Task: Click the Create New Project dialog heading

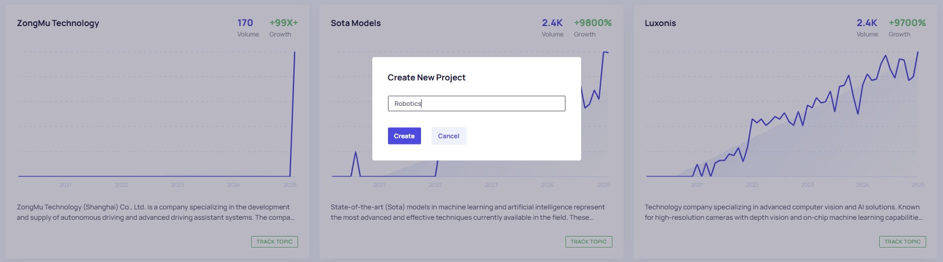Action: coord(426,78)
